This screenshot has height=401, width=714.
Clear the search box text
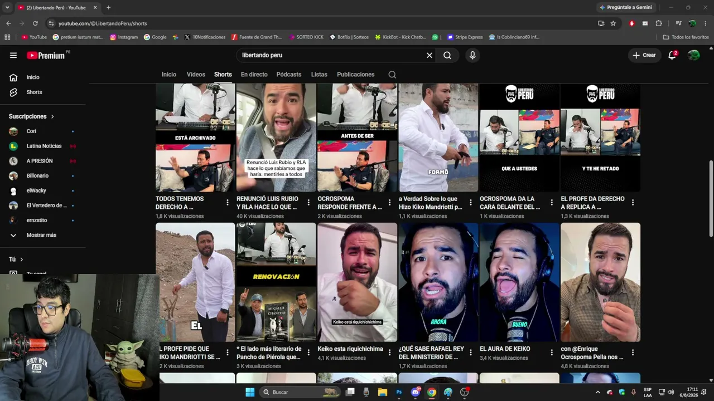tap(430, 55)
